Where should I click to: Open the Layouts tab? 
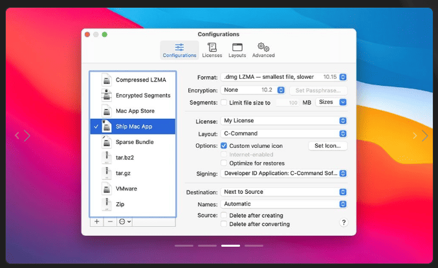coord(237,50)
